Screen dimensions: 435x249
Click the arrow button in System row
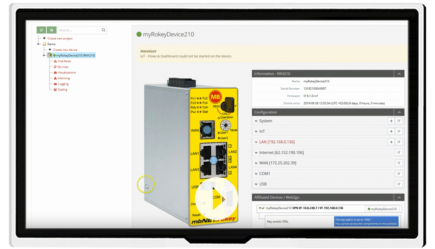click(391, 121)
